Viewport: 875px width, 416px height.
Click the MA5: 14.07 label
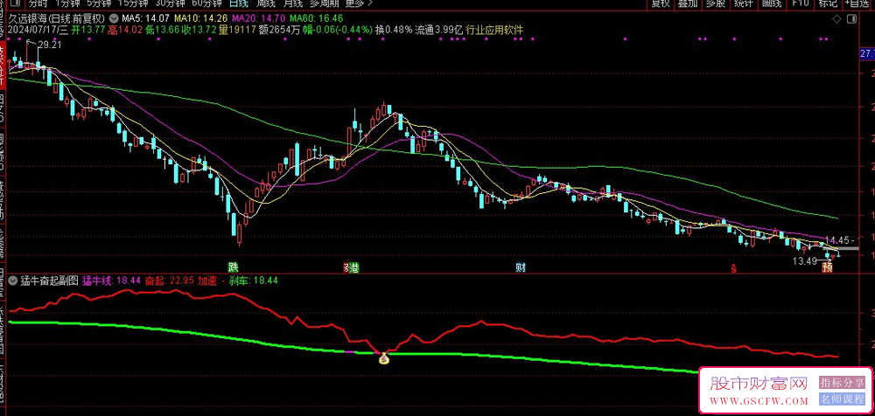pyautogui.click(x=146, y=17)
